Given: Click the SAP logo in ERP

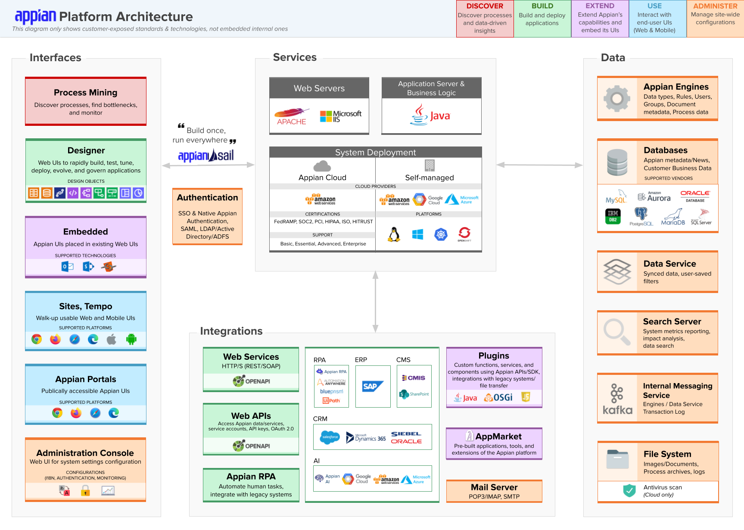Looking at the screenshot, I should 373,386.
